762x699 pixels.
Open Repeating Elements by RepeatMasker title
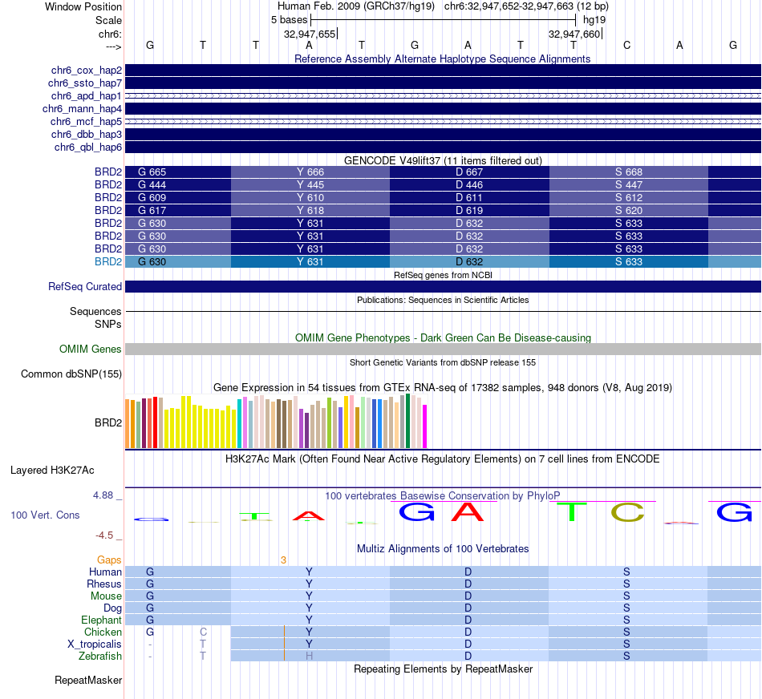(x=444, y=669)
